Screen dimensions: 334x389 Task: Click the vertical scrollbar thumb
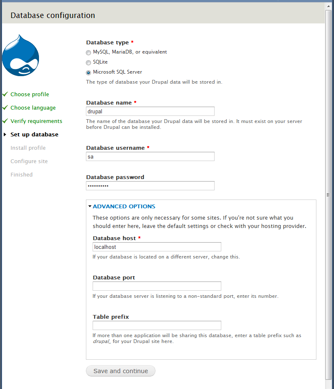tap(329, 194)
